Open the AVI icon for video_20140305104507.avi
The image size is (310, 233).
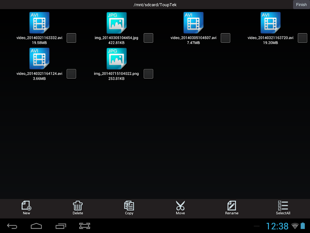click(x=193, y=23)
